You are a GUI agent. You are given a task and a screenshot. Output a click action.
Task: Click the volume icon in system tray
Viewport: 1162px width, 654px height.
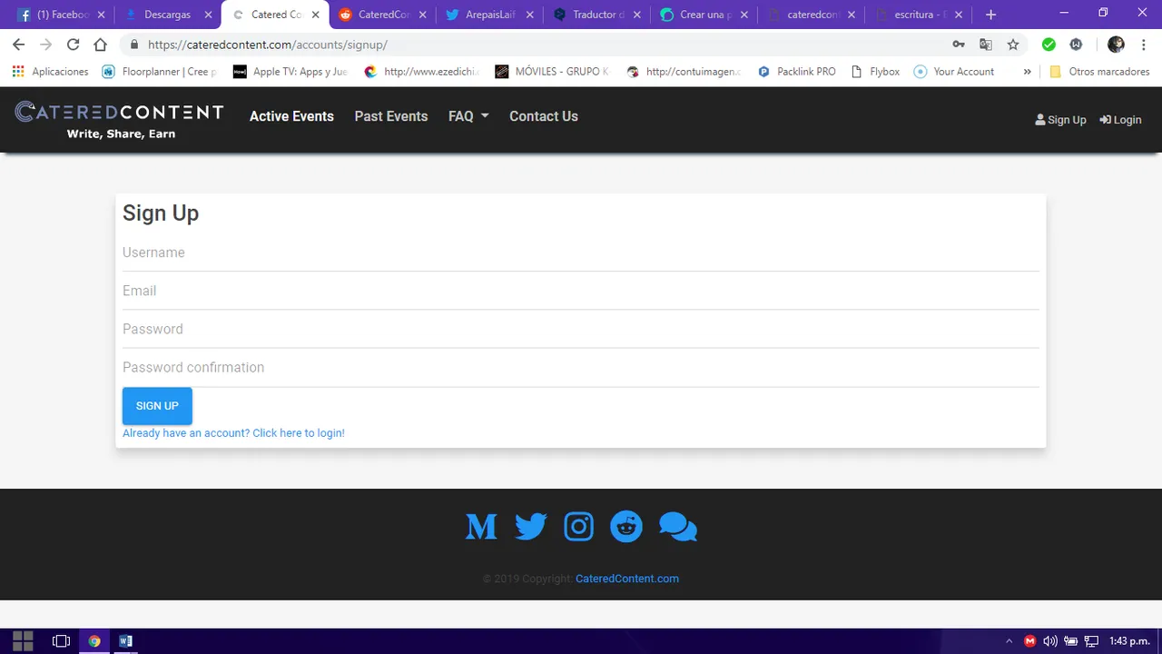click(x=1050, y=641)
